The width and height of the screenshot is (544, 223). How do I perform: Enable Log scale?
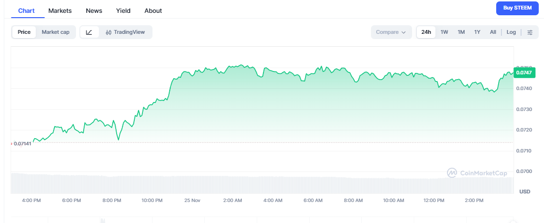(511, 32)
